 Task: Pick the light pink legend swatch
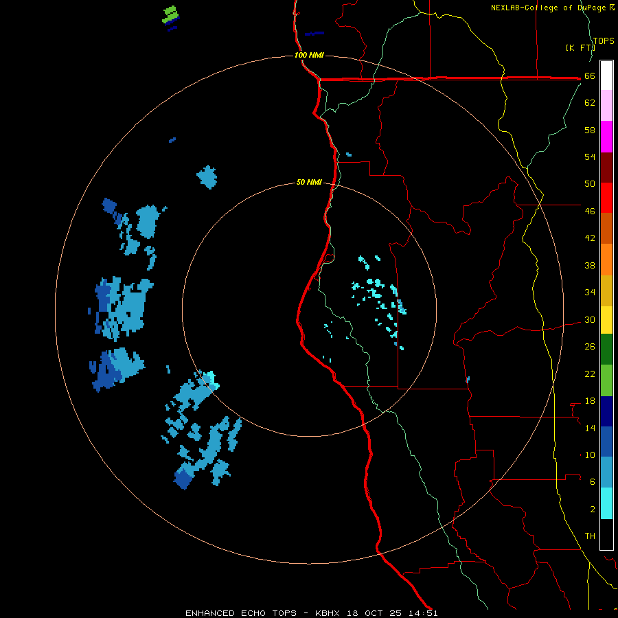(606, 105)
